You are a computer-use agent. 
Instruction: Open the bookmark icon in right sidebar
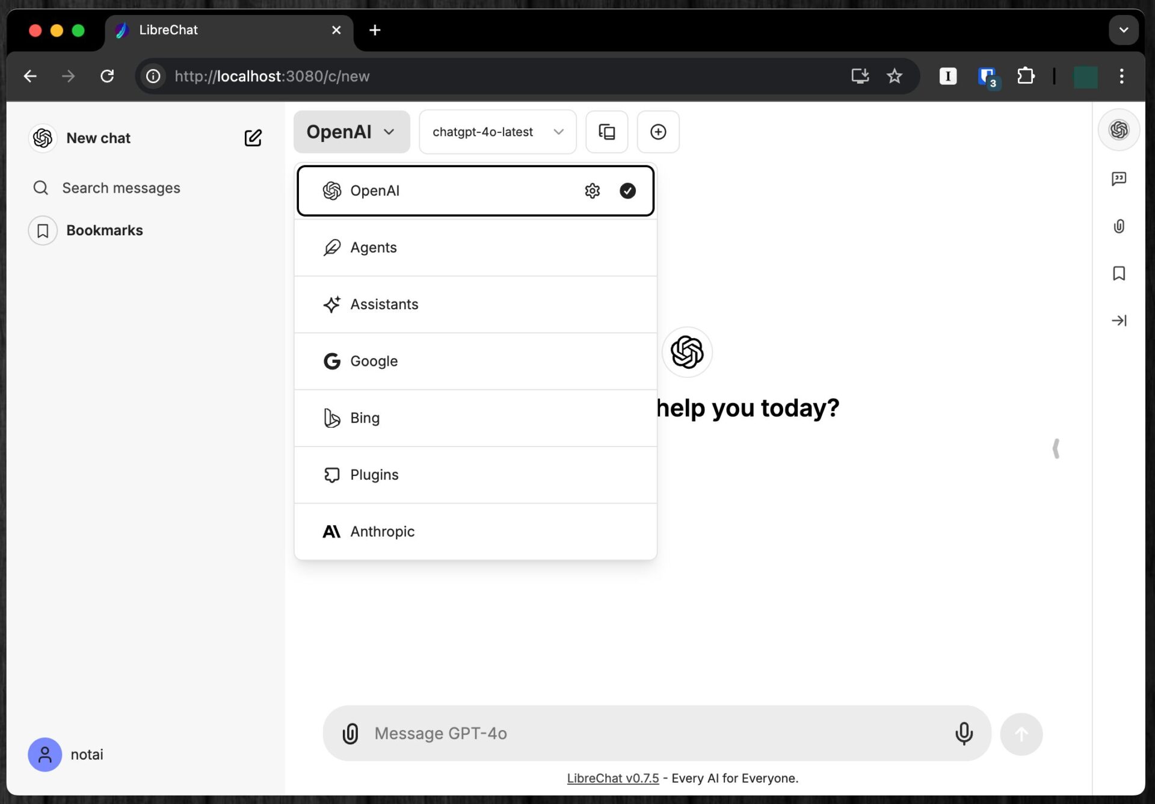coord(1118,273)
